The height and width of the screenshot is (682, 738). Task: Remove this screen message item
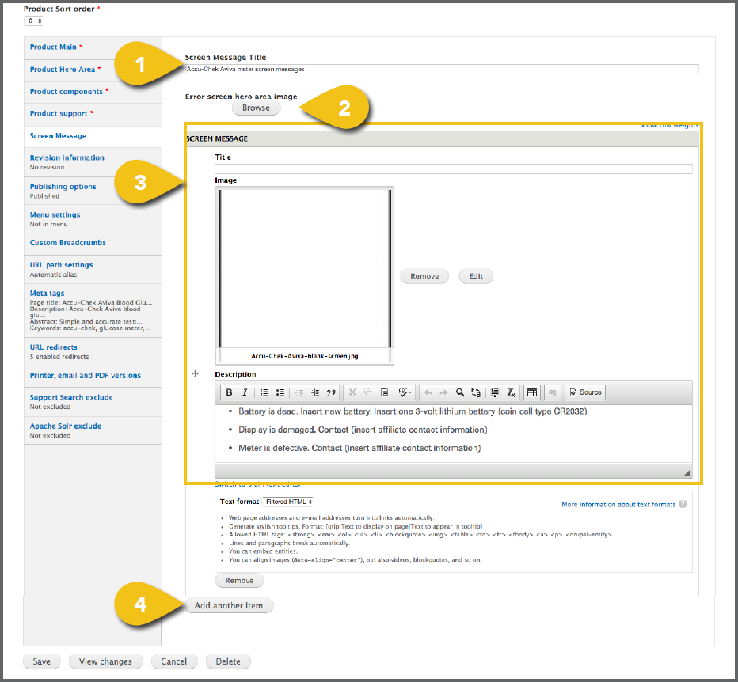pos(239,581)
